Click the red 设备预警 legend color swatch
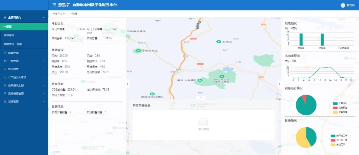 click(x=335, y=108)
